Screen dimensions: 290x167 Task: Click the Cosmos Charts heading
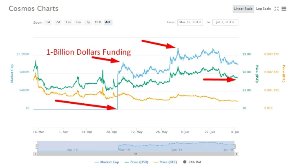33,9
